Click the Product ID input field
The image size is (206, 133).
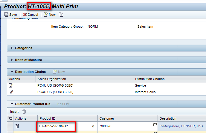point(63,126)
